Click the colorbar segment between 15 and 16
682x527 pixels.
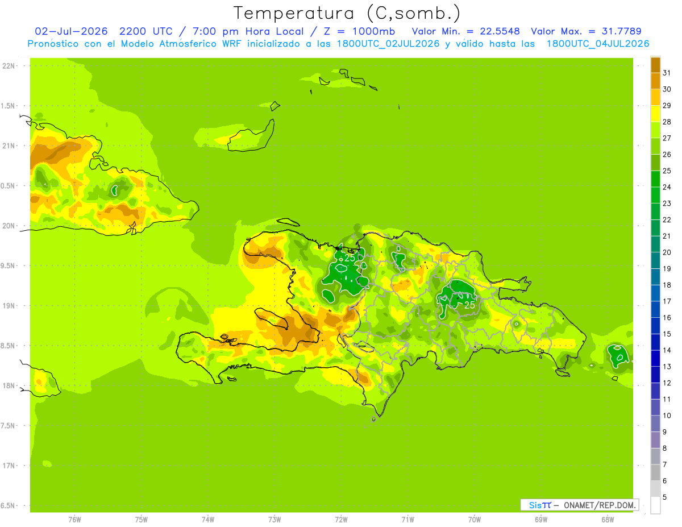(655, 326)
